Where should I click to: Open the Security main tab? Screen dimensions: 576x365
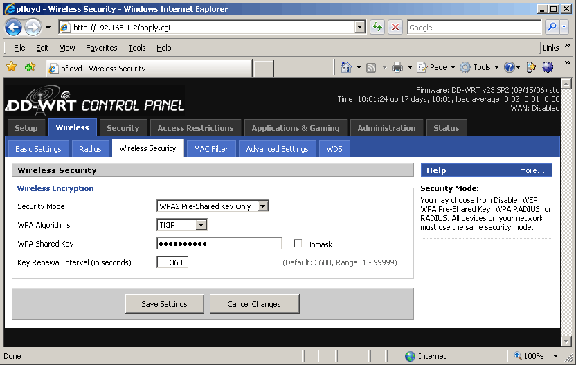[x=123, y=128]
